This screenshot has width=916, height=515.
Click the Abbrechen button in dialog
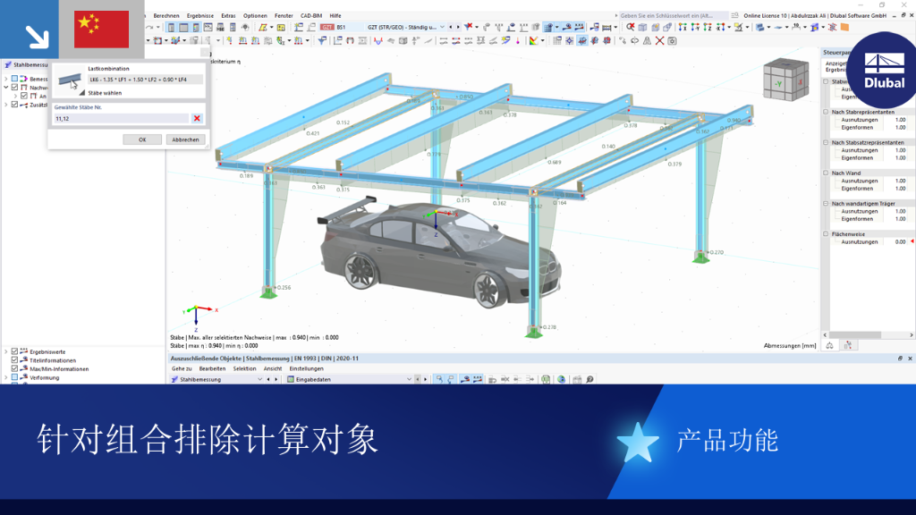(185, 139)
